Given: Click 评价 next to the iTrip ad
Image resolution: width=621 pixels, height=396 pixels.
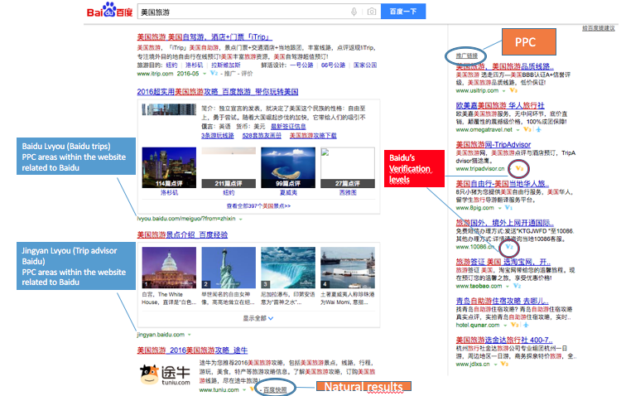Looking at the screenshot, I should click(x=247, y=74).
